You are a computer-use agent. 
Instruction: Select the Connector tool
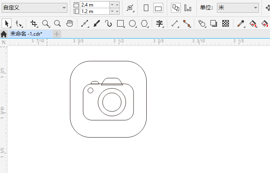pyautogui.click(x=187, y=23)
